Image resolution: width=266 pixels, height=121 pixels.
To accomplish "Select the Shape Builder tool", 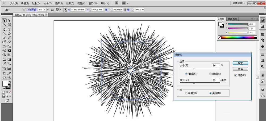I will coord(4,55).
